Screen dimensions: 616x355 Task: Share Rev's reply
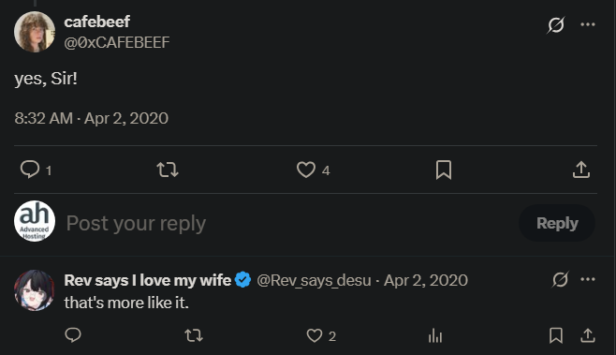[x=588, y=335]
